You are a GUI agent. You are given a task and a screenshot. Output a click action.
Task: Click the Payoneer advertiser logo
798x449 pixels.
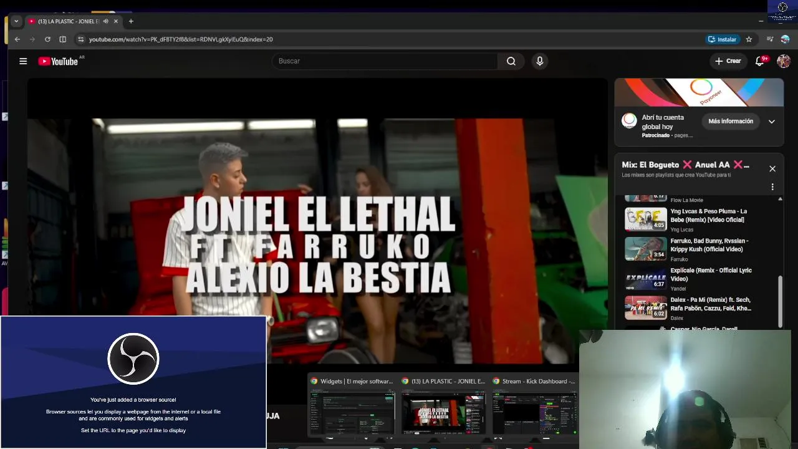tap(630, 120)
